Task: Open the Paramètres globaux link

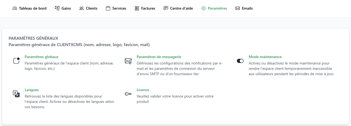Action: 42,57
